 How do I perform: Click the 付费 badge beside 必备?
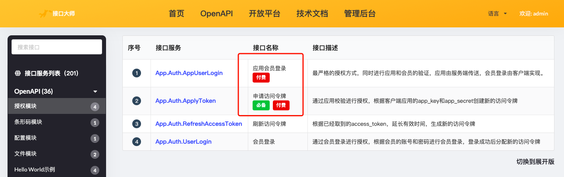pyautogui.click(x=281, y=105)
